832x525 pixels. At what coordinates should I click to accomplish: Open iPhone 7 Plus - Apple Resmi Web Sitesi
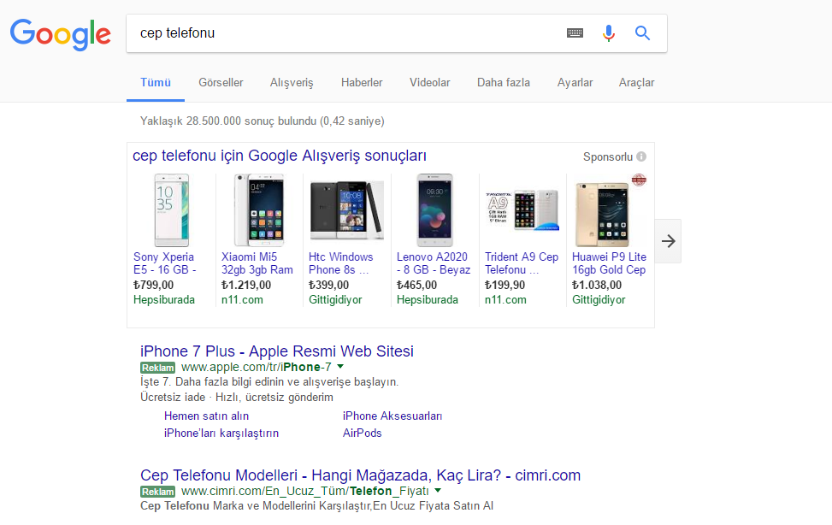[276, 351]
